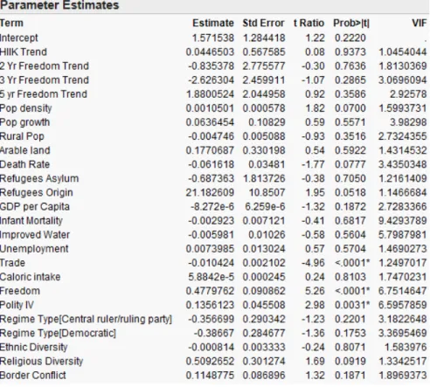Click Regime Type[Democratic] estimate -0.38667
The image size is (430, 387).
tap(214, 333)
